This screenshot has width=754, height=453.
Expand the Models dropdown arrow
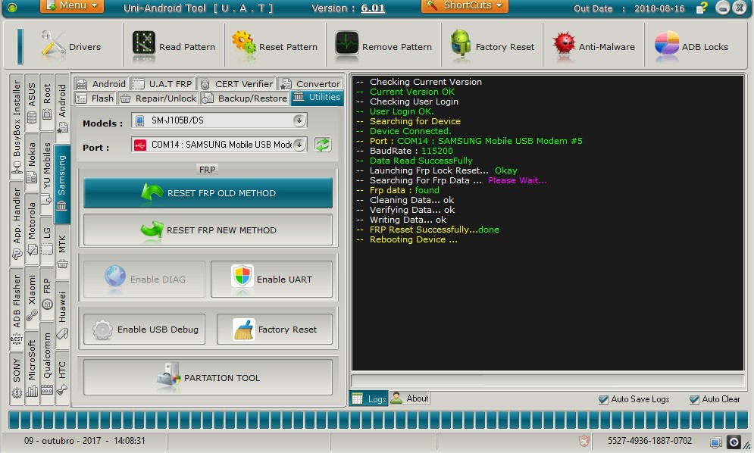point(299,120)
